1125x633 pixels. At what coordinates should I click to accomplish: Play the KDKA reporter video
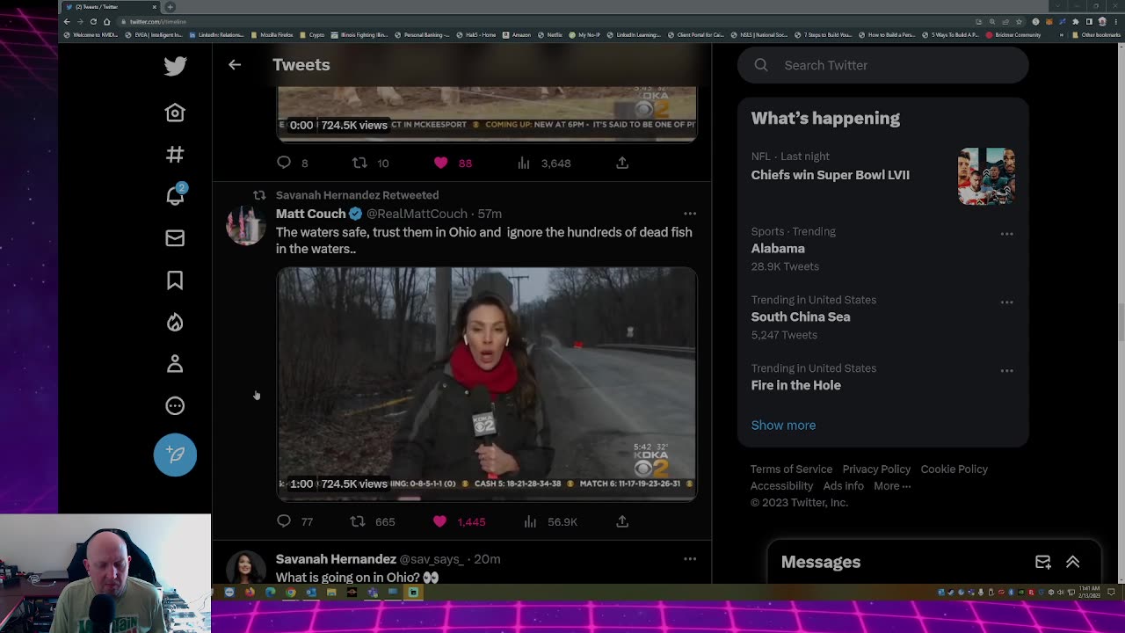point(487,383)
